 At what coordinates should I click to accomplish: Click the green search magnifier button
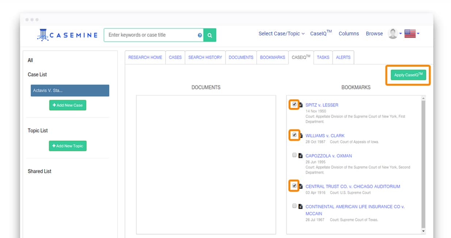tap(210, 35)
